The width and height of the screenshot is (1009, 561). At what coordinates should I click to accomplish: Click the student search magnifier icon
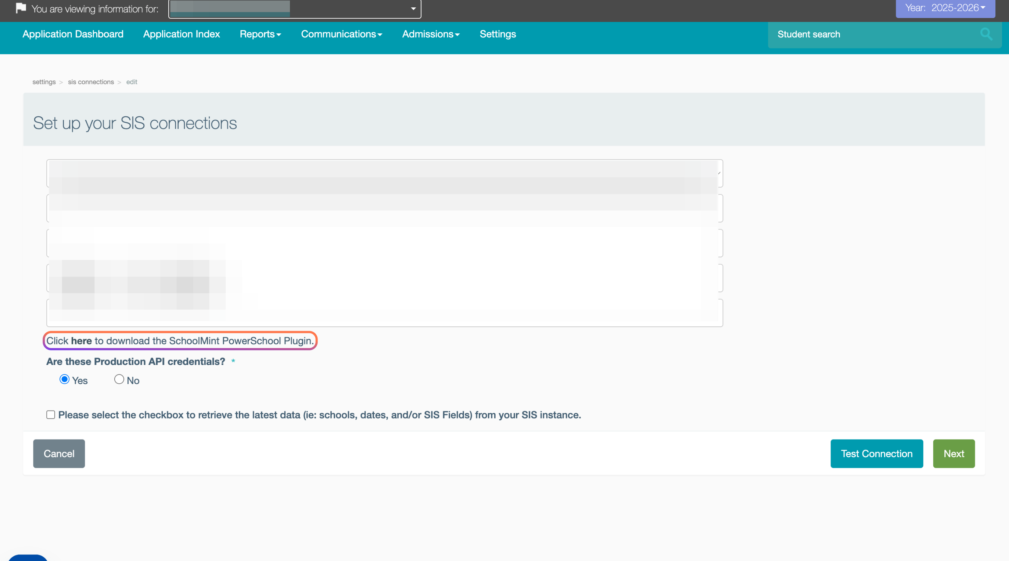[x=985, y=35]
